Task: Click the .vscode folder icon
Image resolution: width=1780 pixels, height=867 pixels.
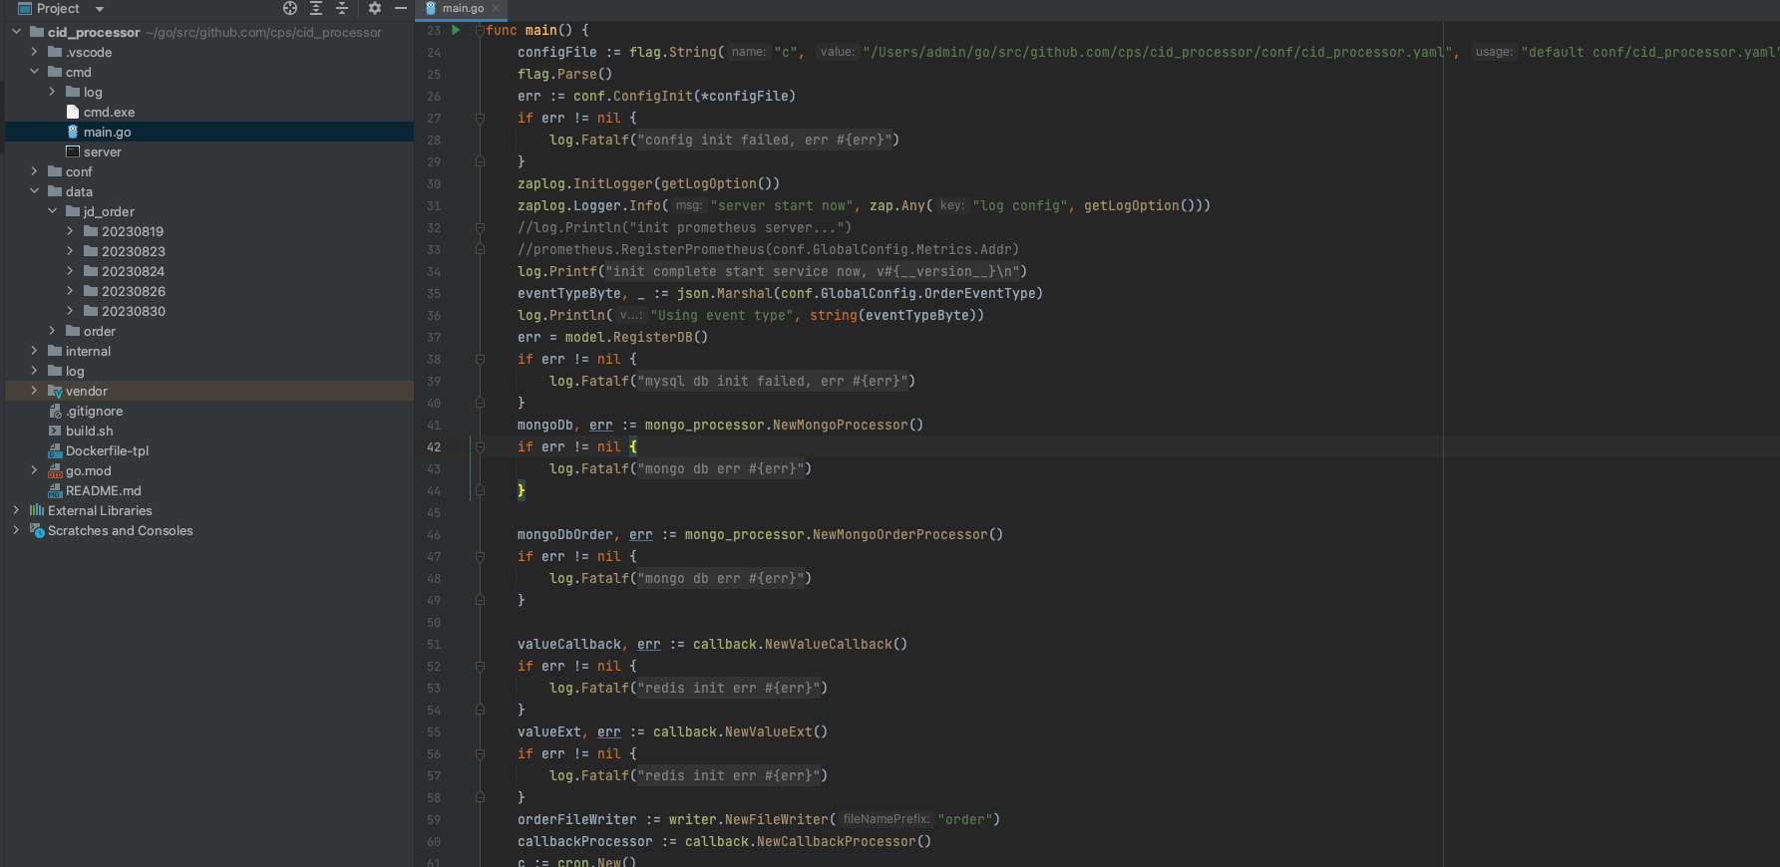Action: 55,52
